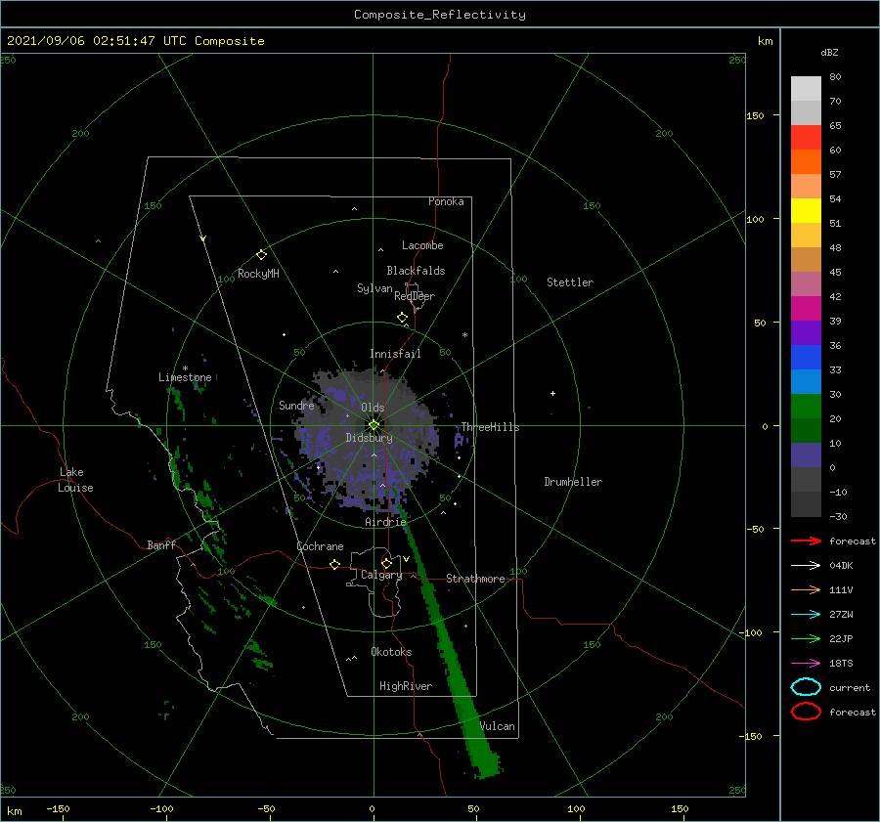Click the RockyMH label
The height and width of the screenshot is (822, 880).
point(258,274)
